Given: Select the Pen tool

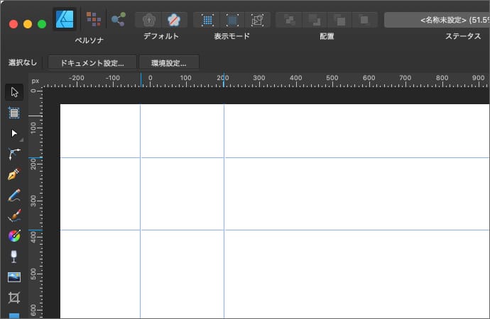Looking at the screenshot, I should click(14, 174).
